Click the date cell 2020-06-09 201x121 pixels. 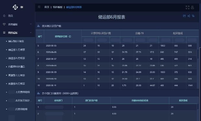pyautogui.click(x=51, y=72)
